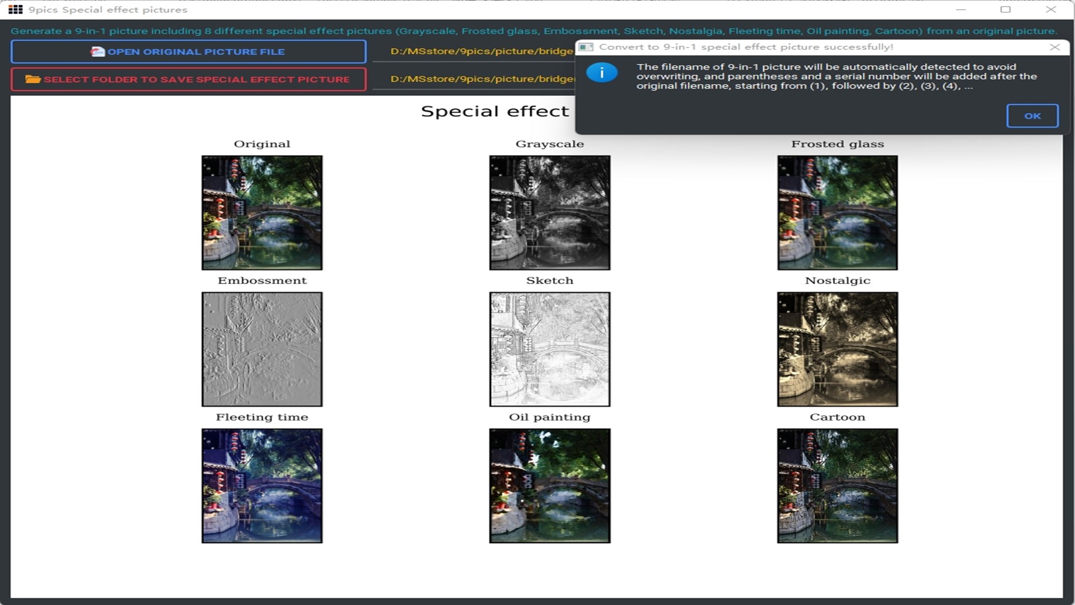Click the save folder path field

tap(480, 79)
